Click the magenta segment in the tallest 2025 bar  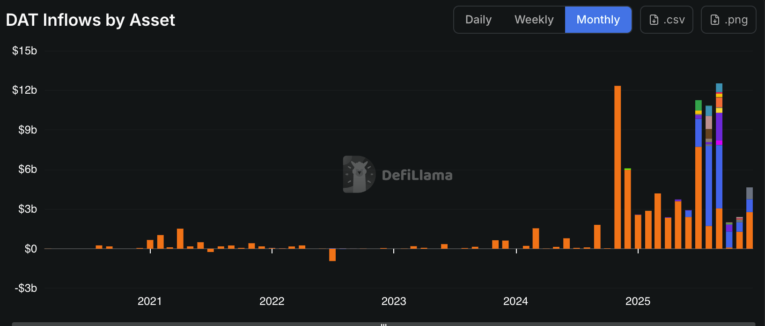point(719,142)
